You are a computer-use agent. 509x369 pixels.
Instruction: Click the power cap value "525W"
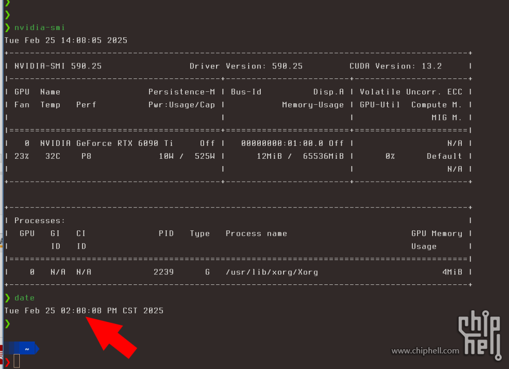click(x=205, y=156)
